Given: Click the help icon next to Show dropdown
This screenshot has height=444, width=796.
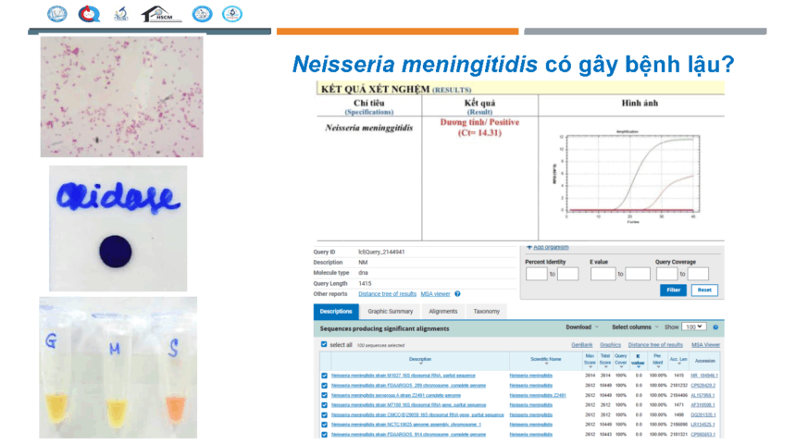Looking at the screenshot, I should tap(716, 327).
